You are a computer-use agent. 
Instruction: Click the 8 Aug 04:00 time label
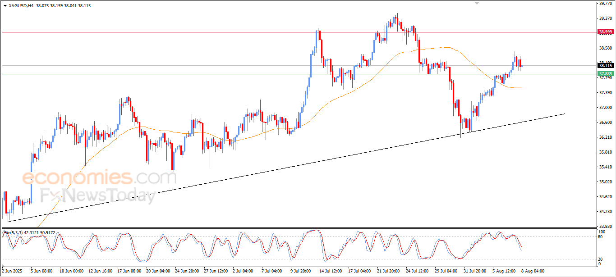click(x=533, y=271)
